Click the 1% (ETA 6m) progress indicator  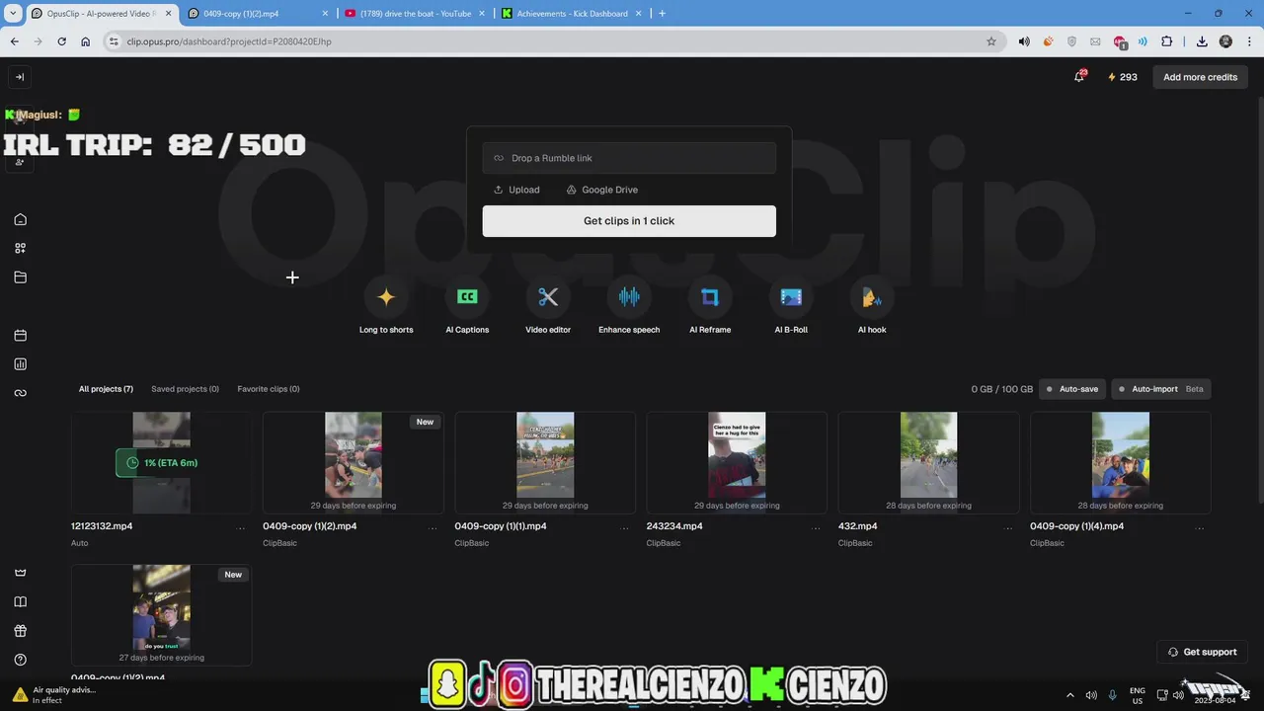[x=161, y=462]
